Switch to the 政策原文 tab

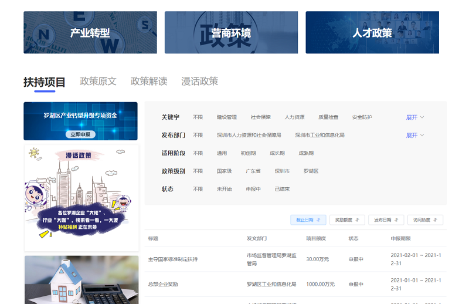pos(98,82)
